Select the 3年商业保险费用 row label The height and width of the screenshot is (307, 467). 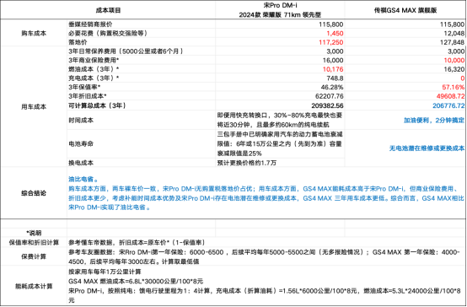[94, 60]
